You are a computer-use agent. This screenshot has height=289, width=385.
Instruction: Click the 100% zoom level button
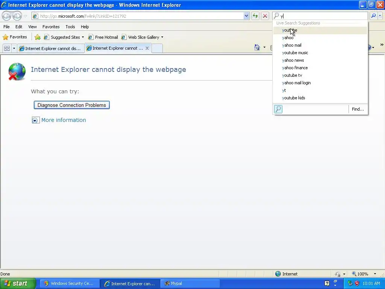tap(360, 274)
